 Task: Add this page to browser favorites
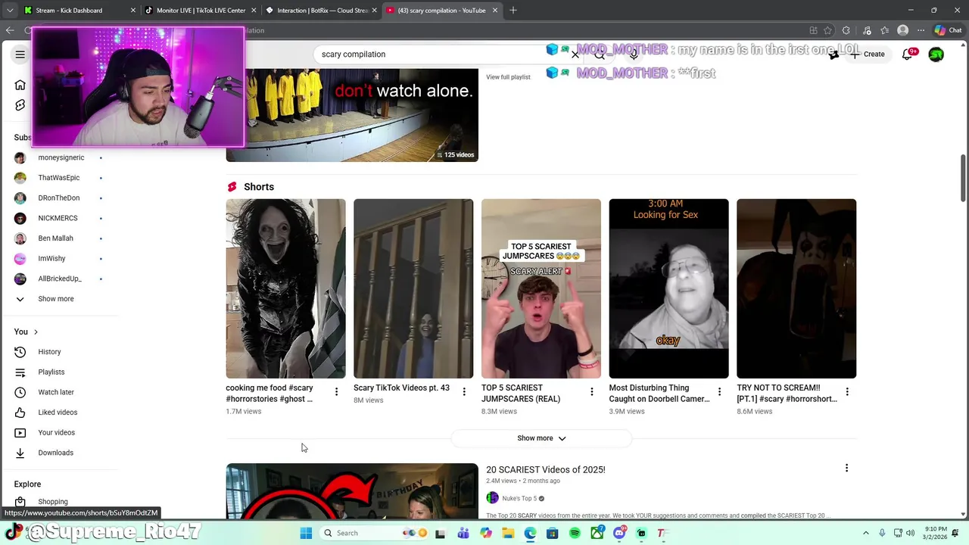pos(827,30)
